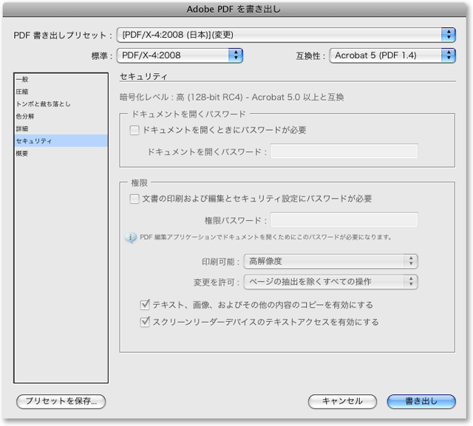Screen dimensions: 473x426
Task: Select 色分解 in the category list
Action: click(26, 117)
